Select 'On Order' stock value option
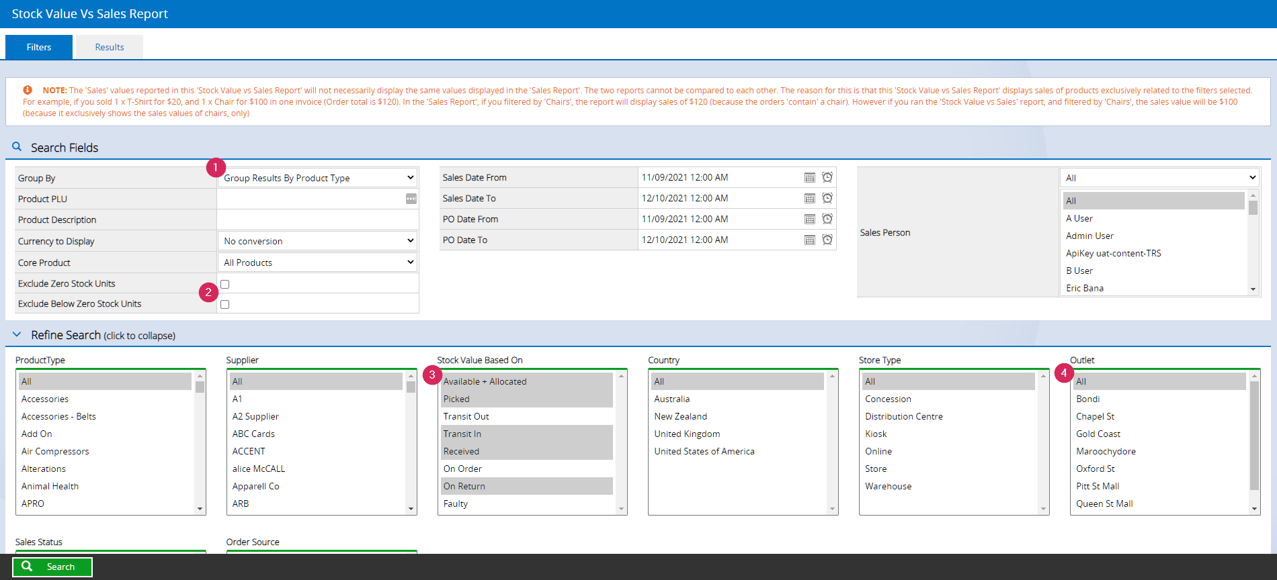The width and height of the screenshot is (1277, 580). pos(527,469)
